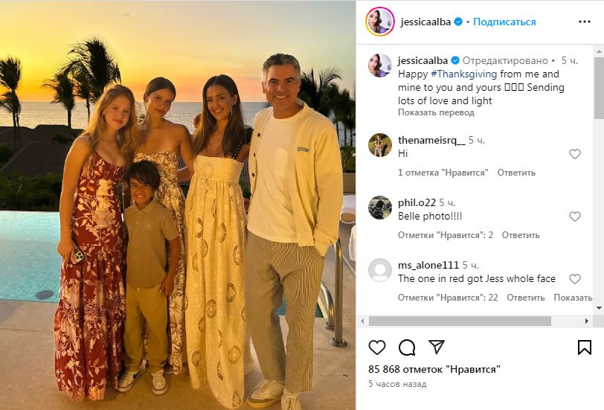Screen dimensions: 604x410
Task: Like the "The one in red" comment
Action: 574,279
